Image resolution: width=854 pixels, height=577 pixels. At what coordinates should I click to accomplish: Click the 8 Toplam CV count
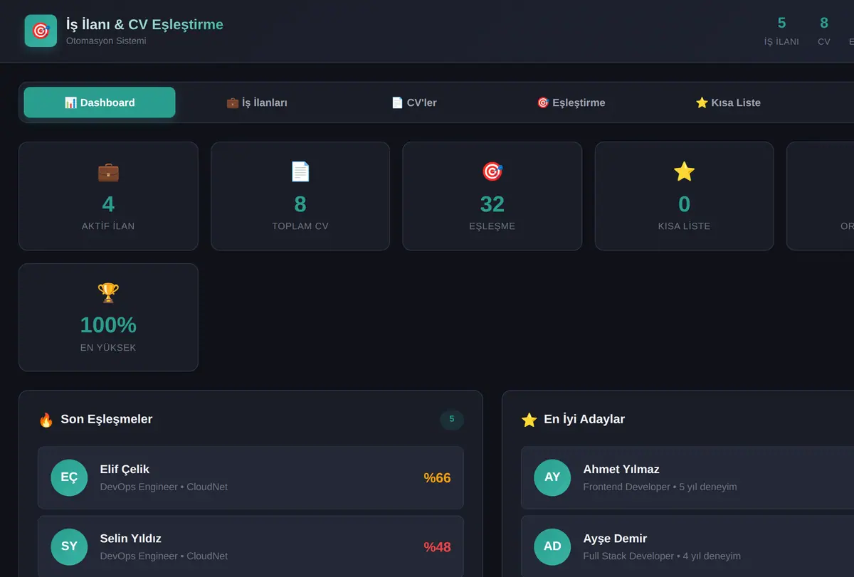click(x=300, y=204)
